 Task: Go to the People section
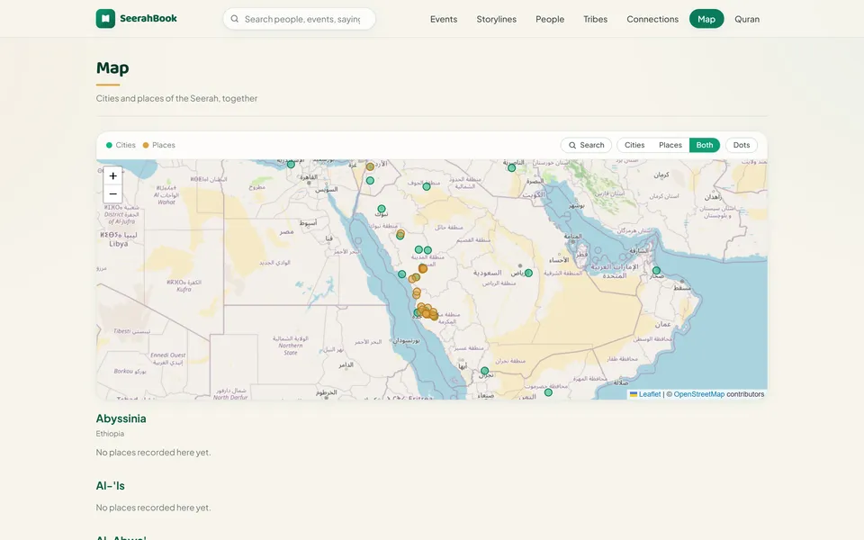click(550, 19)
